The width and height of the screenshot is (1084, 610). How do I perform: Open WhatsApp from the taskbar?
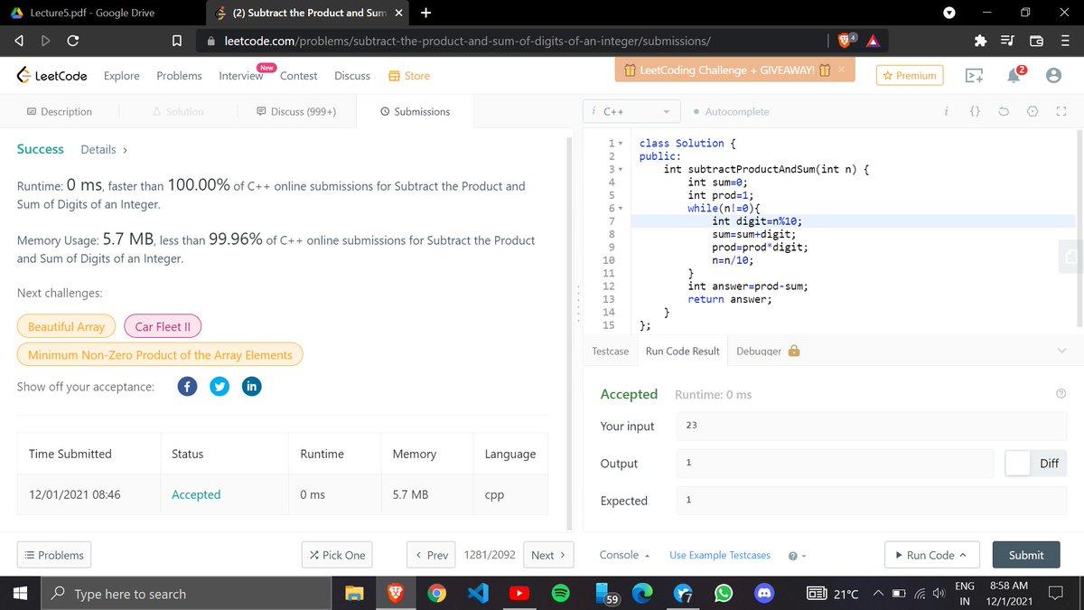click(x=724, y=594)
